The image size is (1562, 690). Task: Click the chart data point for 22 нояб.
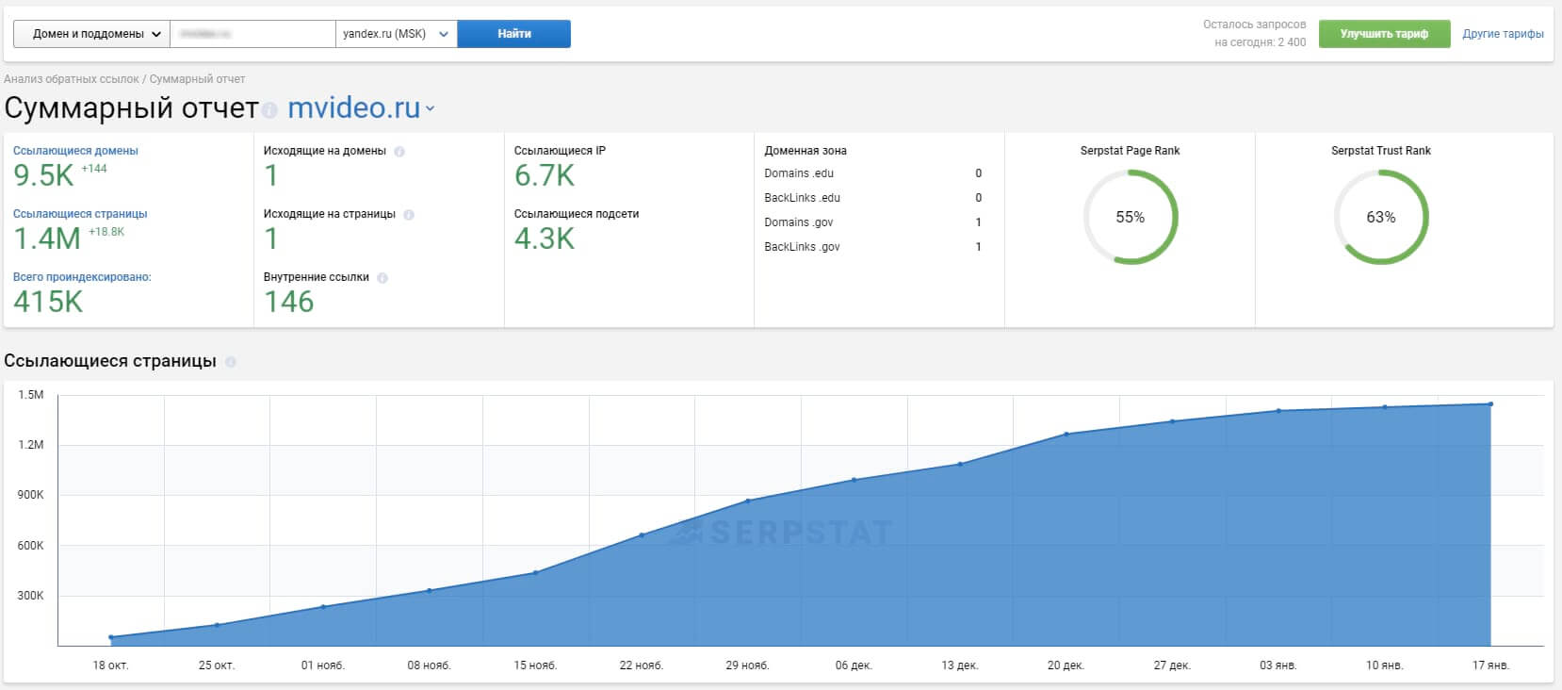tap(642, 534)
